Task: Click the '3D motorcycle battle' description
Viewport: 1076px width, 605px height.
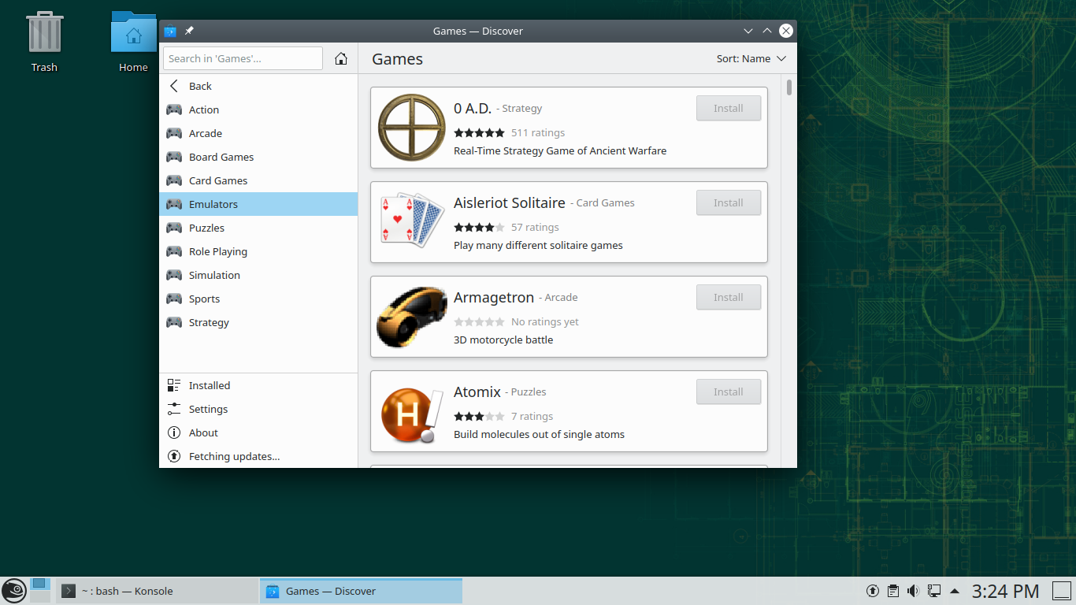Action: click(x=503, y=340)
